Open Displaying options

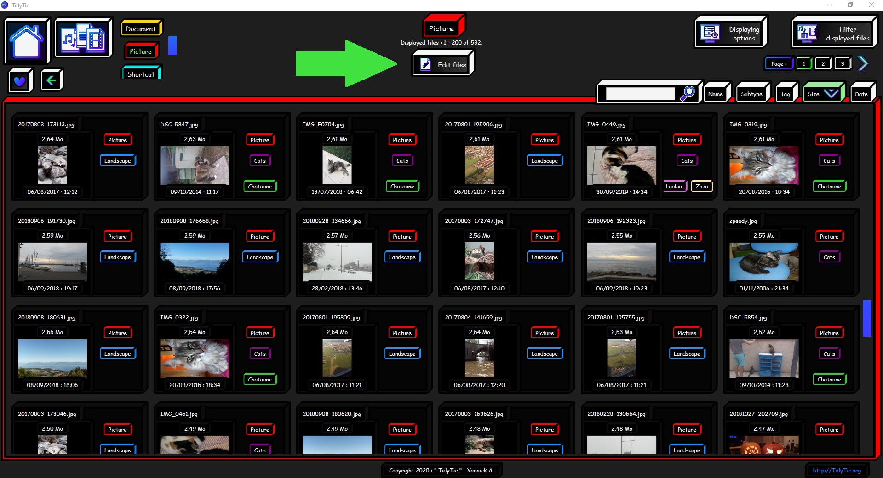pos(730,33)
